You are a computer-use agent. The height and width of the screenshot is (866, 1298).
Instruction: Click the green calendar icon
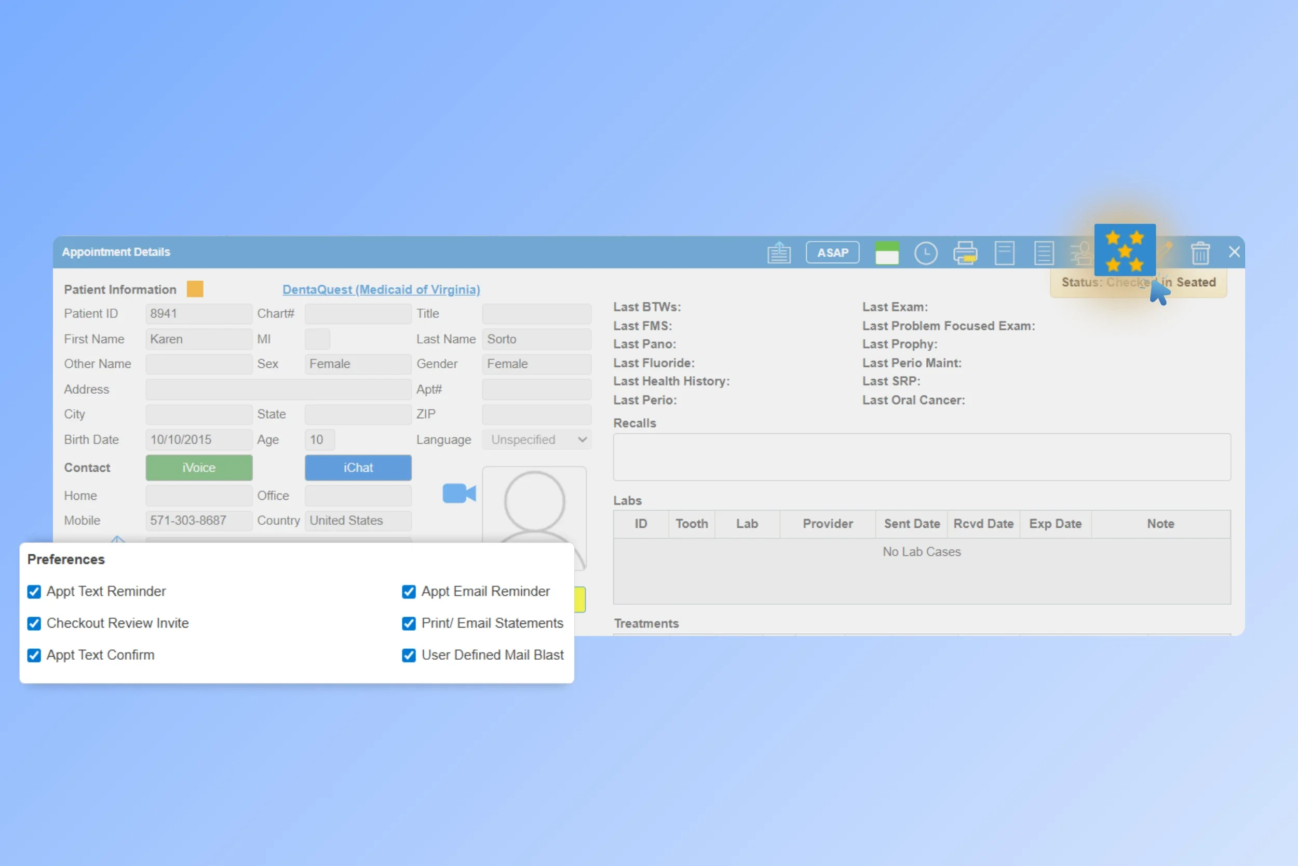pyautogui.click(x=886, y=254)
